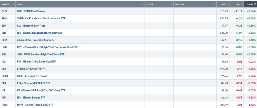Screen dimensions: 257x108
Task: Click the INDUSTRY column header label
Action: (x=179, y=5)
